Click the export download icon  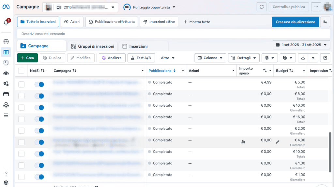pyautogui.click(x=303, y=58)
